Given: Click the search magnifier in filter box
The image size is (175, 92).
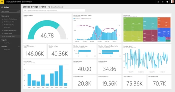Looking at the screenshot, I should click(18, 11).
